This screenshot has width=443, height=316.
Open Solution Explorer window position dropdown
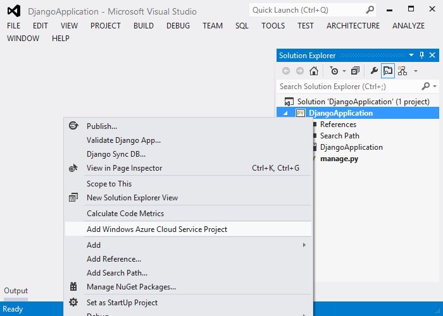pyautogui.click(x=411, y=55)
